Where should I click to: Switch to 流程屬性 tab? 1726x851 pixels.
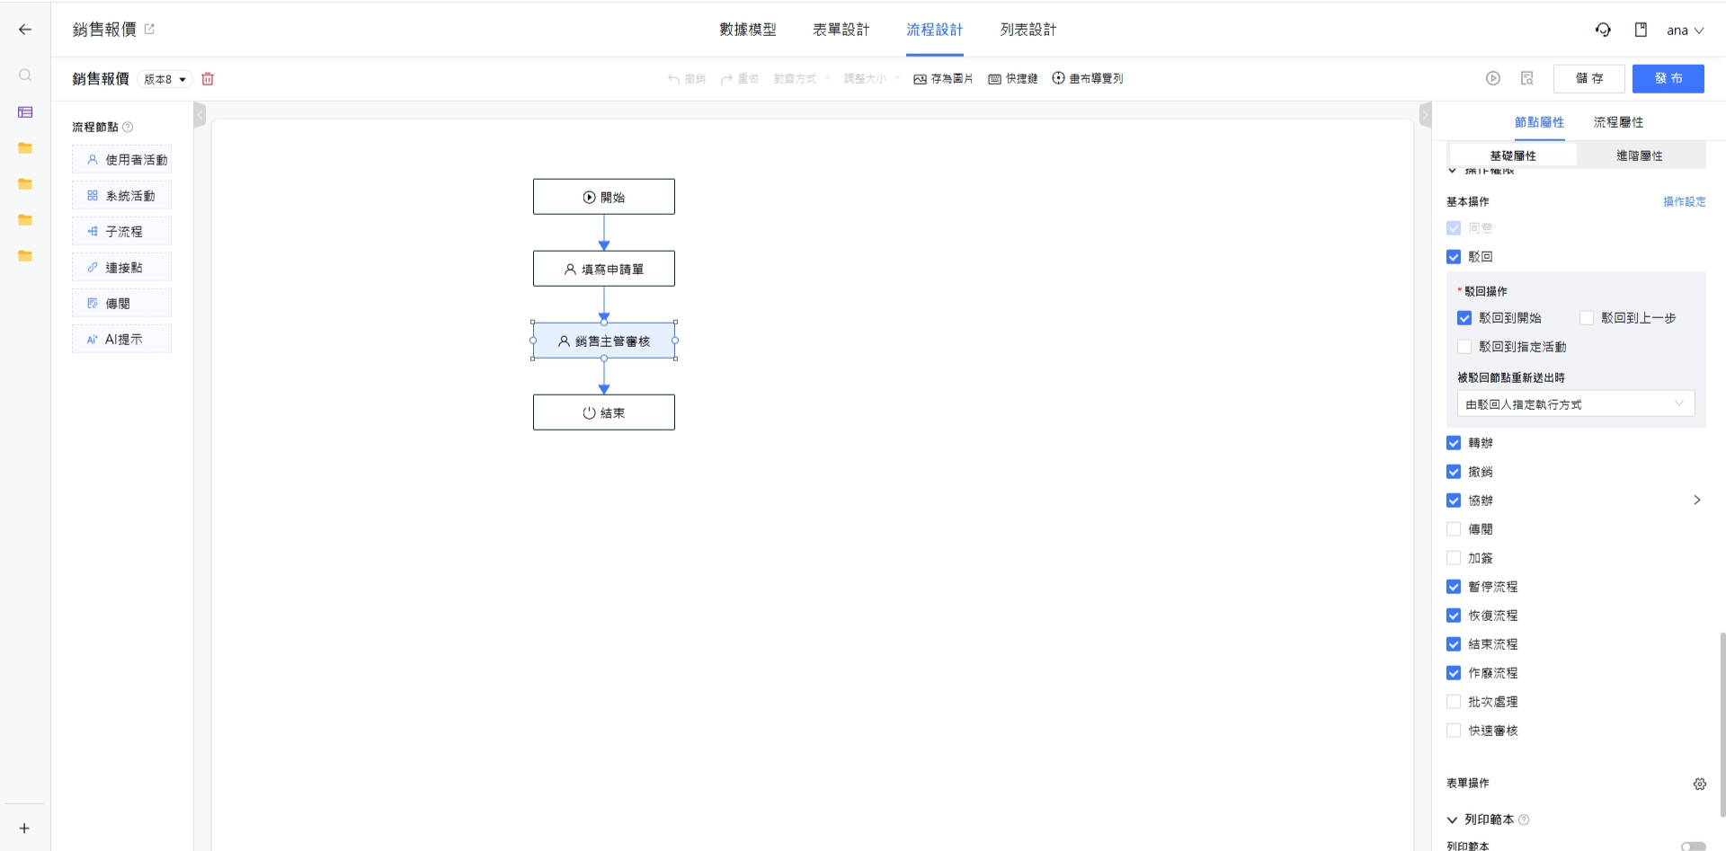(x=1618, y=122)
